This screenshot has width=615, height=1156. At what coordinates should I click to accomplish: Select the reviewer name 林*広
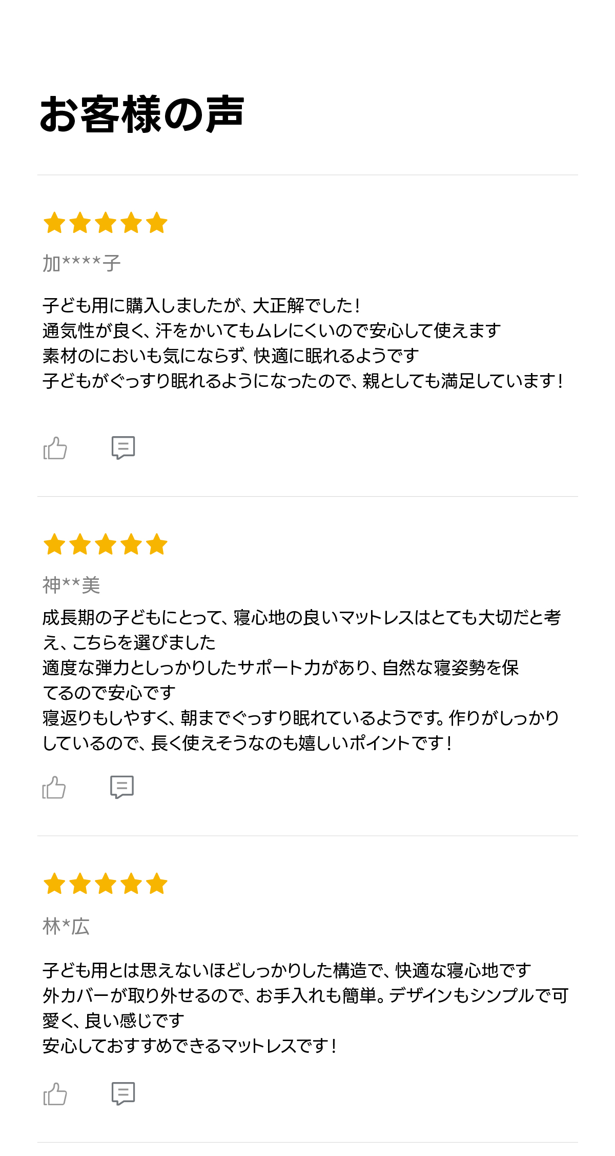(x=66, y=927)
